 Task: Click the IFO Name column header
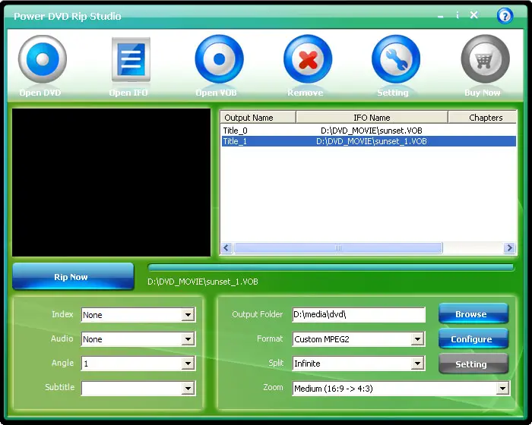tap(372, 118)
